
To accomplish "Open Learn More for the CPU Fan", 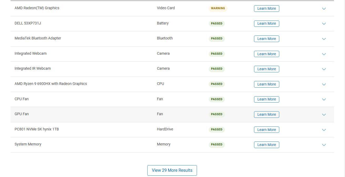I will [x=266, y=99].
